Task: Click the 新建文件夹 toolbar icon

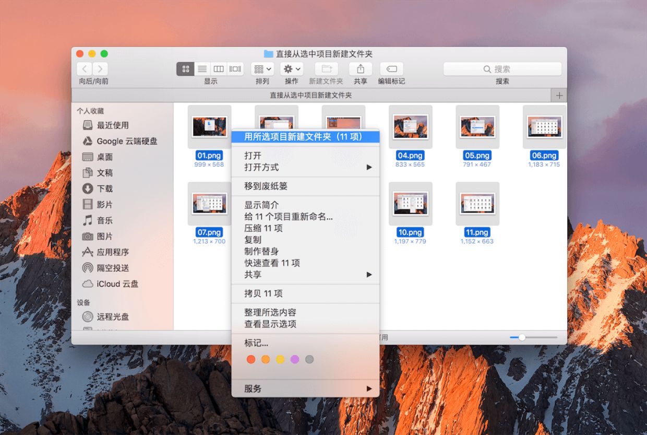Action: [326, 69]
